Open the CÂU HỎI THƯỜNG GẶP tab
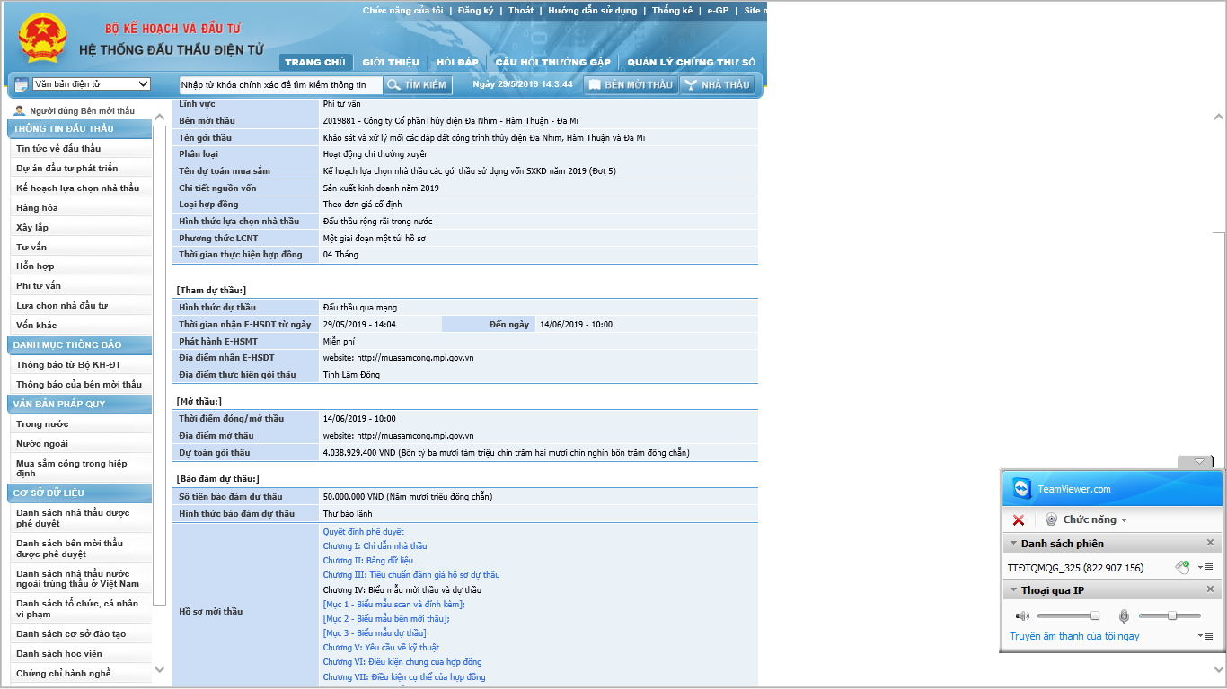Image resolution: width=1227 pixels, height=689 pixels. point(552,62)
